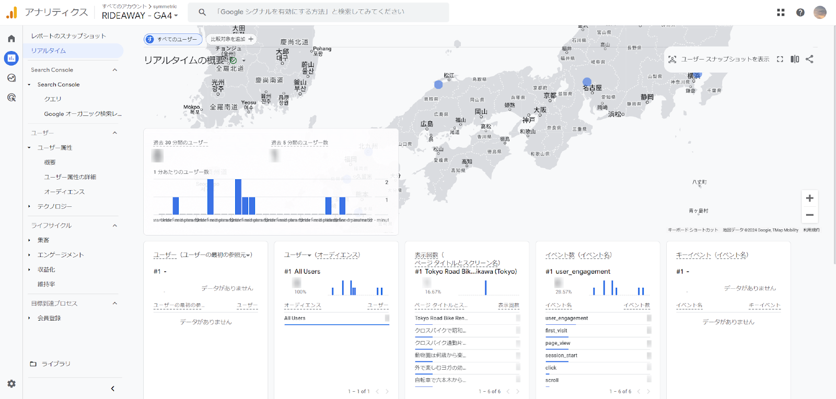Viewport: 836px width, 399px height.
Task: Open the Explore icon in left rail
Action: point(11,78)
